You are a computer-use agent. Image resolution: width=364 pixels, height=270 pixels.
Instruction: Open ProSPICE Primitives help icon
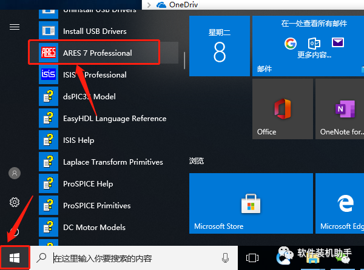[x=49, y=205]
